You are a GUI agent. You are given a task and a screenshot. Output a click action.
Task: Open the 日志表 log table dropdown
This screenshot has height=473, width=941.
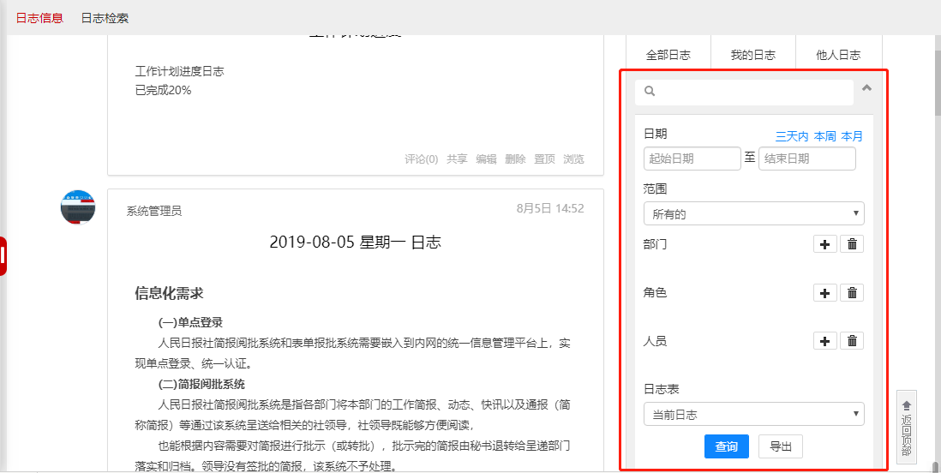pos(753,414)
